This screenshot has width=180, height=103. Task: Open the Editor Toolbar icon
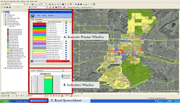[x=50, y=7]
